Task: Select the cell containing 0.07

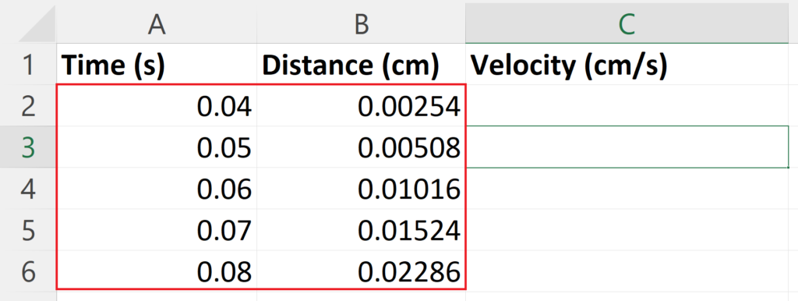Action: point(157,230)
